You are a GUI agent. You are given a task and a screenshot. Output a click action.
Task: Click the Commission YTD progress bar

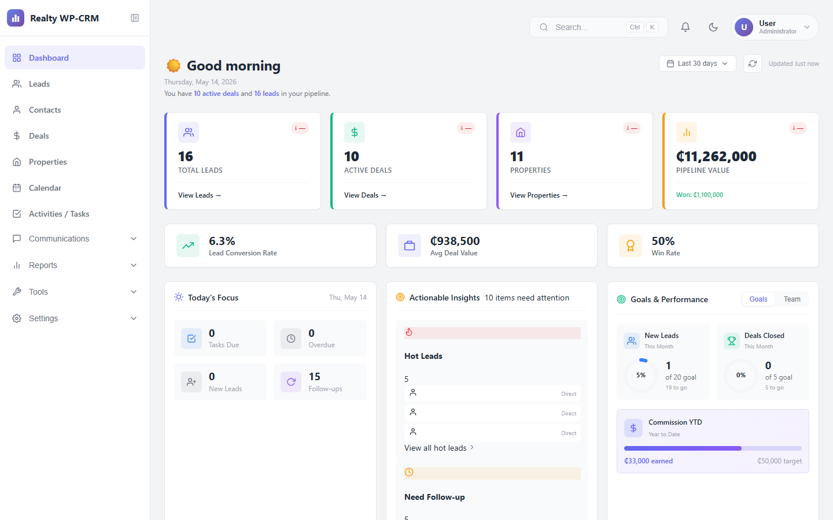713,448
